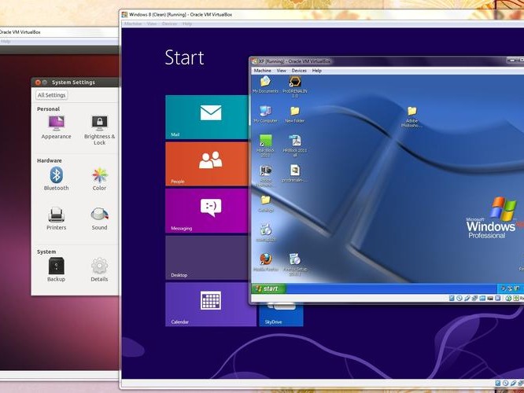Open Brightness & Lock settings
Image resolution: width=524 pixels, height=393 pixels.
pyautogui.click(x=100, y=130)
